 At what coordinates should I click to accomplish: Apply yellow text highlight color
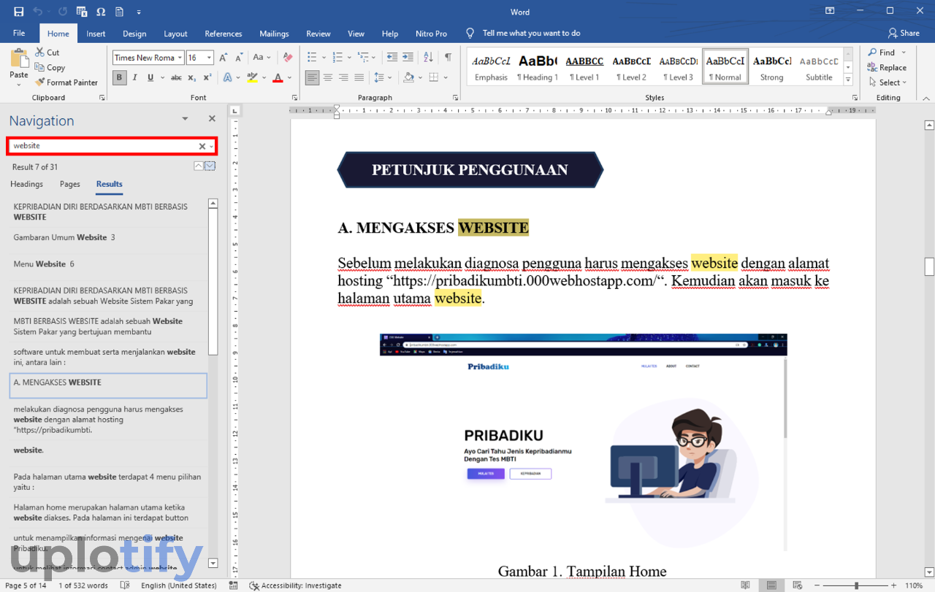[x=252, y=77]
